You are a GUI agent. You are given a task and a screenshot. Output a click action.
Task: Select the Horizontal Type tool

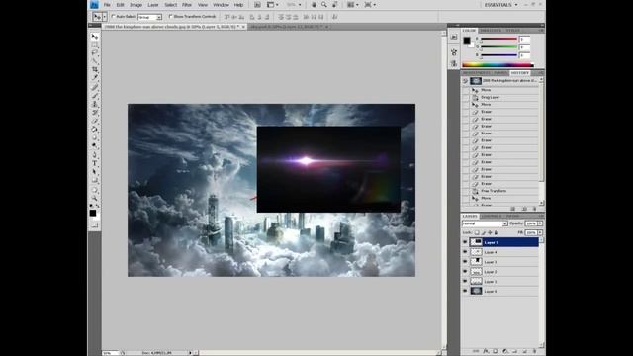pyautogui.click(x=95, y=163)
